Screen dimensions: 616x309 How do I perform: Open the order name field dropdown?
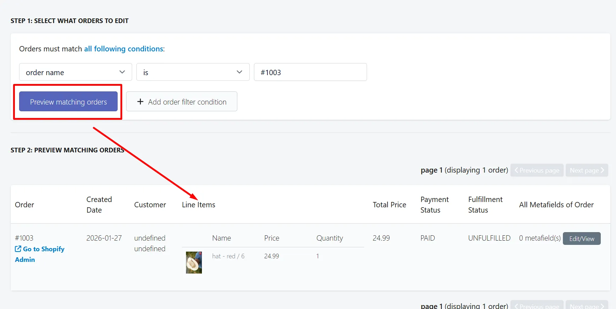click(75, 72)
